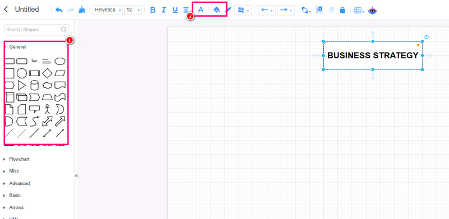449x219 pixels.
Task: Select the format painter brush
Action: pyautogui.click(x=82, y=10)
